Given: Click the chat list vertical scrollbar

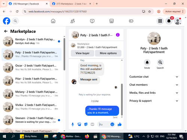Looking at the screenshot, I should pyautogui.click(x=64, y=54).
